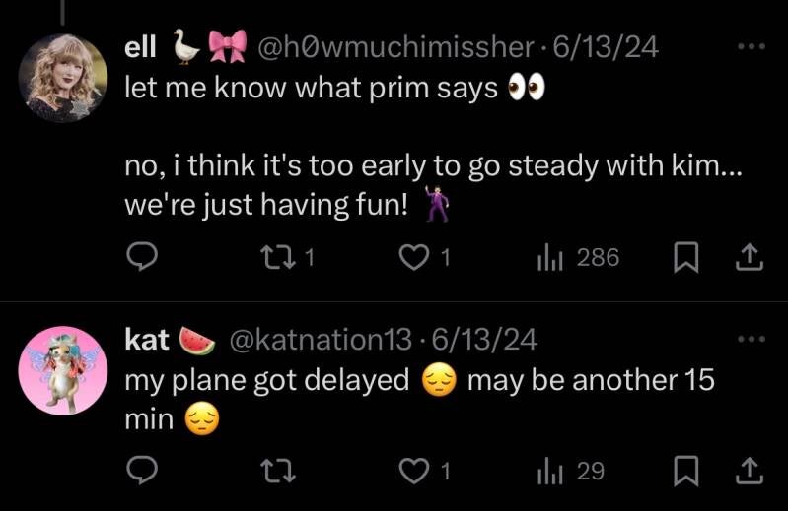The image size is (788, 511).
Task: Click the display name kat
Action: (146, 340)
